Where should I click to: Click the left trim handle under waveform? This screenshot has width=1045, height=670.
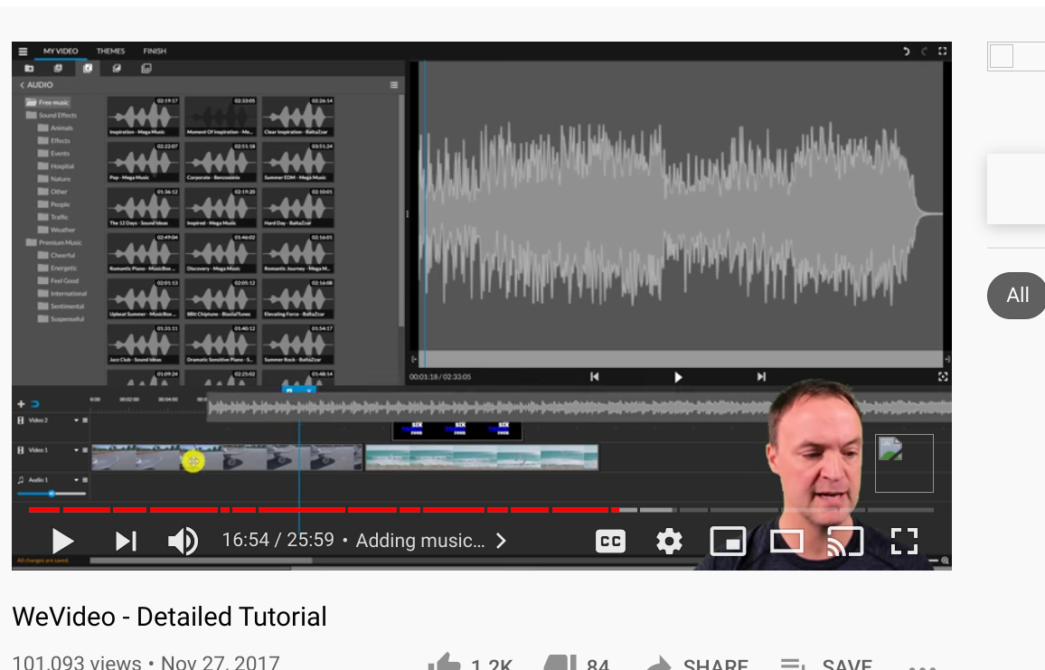tap(414, 359)
